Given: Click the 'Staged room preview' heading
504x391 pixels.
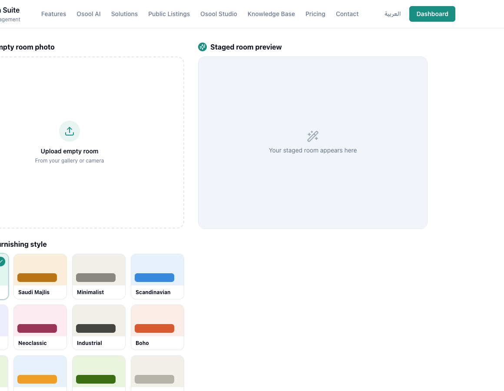Looking at the screenshot, I should click(246, 47).
